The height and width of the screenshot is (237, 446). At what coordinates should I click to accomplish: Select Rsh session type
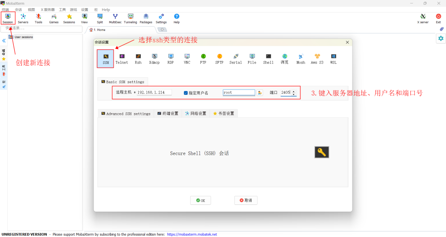(x=138, y=59)
